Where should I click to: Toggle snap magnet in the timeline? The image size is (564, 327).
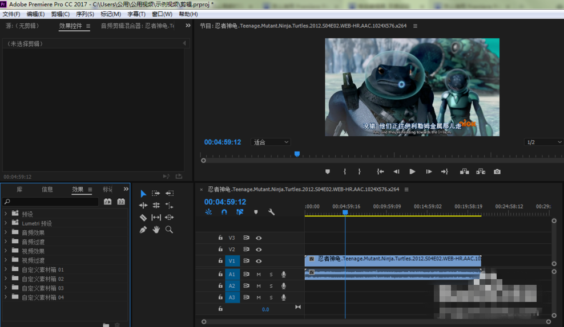(x=224, y=212)
